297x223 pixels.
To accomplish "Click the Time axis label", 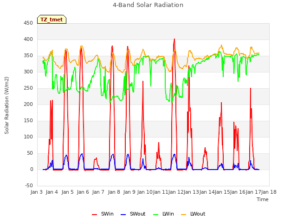I will click(263, 199).
